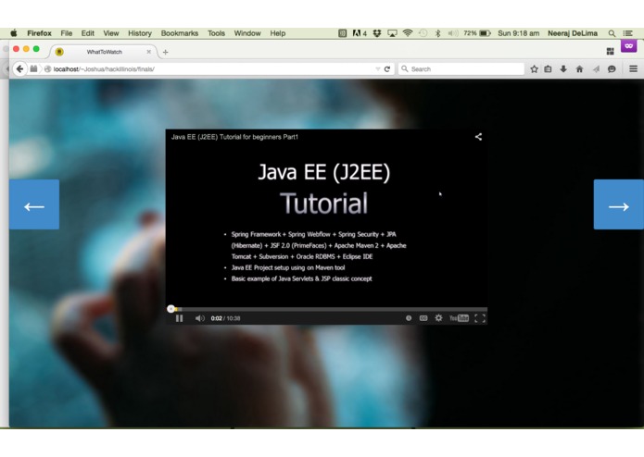Reload the page with the refresh icon
The width and height of the screenshot is (644, 457).
[x=387, y=68]
